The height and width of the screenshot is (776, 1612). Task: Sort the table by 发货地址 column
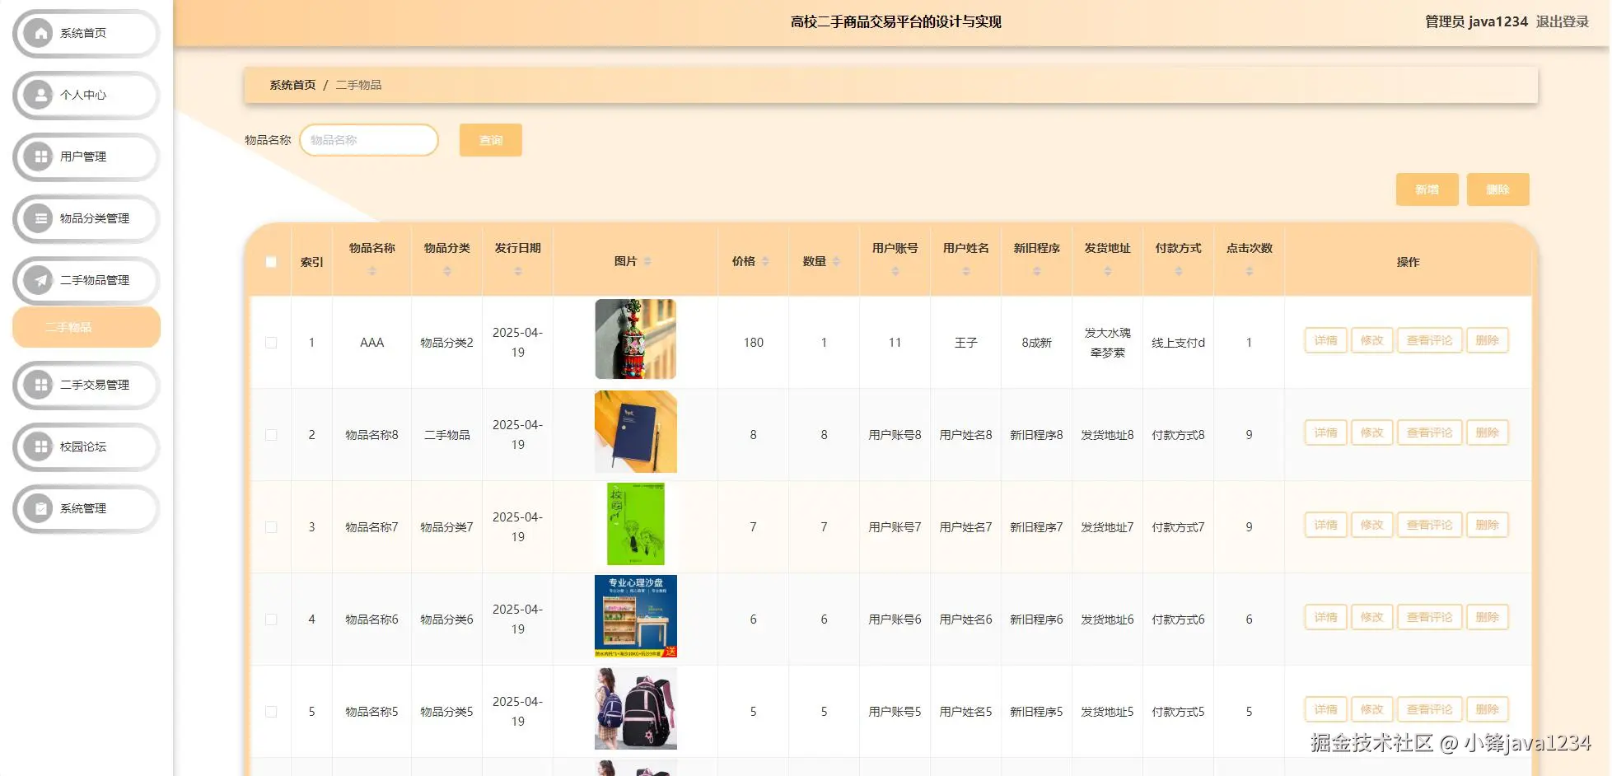point(1108,271)
